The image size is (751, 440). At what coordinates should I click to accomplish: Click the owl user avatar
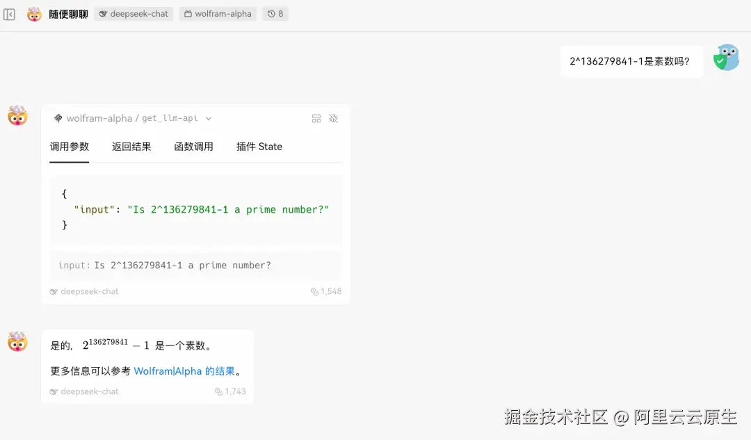(x=726, y=58)
